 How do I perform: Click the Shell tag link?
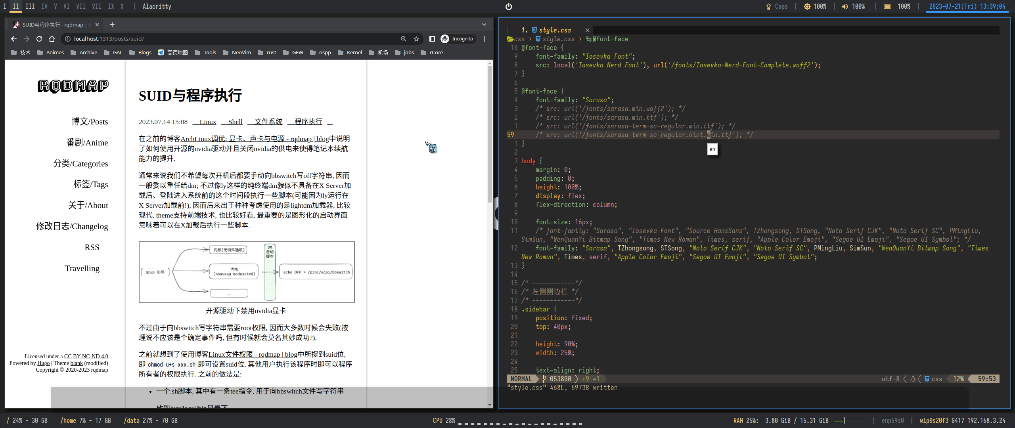pyautogui.click(x=232, y=122)
